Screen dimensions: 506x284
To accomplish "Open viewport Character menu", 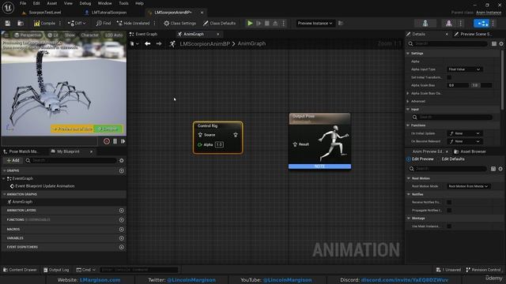I will tap(89, 35).
